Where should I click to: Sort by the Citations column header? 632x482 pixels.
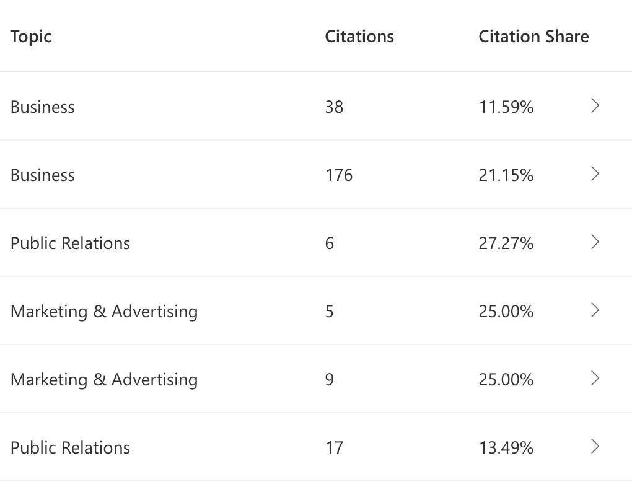point(359,37)
